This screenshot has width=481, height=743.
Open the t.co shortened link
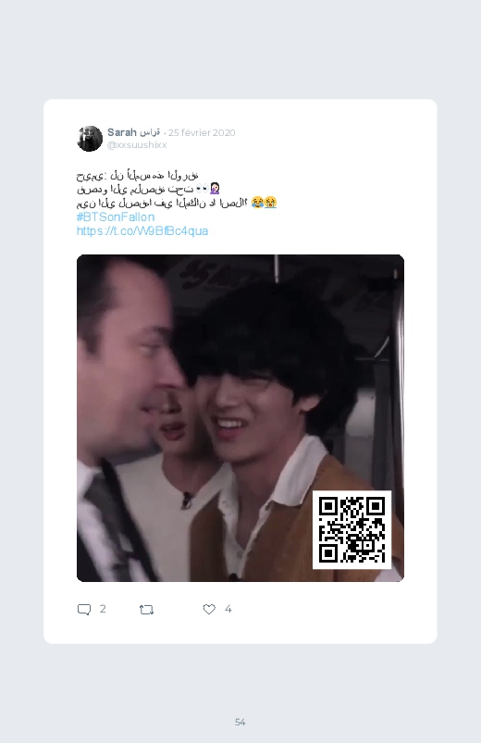[x=142, y=230]
